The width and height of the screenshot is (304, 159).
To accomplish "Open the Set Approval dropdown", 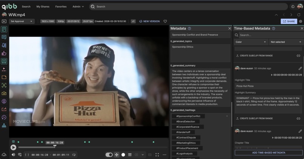I will tap(21, 21).
